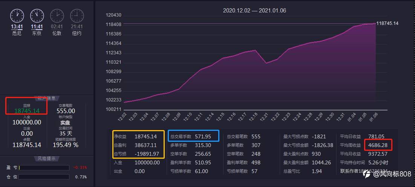Select the 实盘 account type text
The width and height of the screenshot is (415, 187).
pyautogui.click(x=66, y=123)
